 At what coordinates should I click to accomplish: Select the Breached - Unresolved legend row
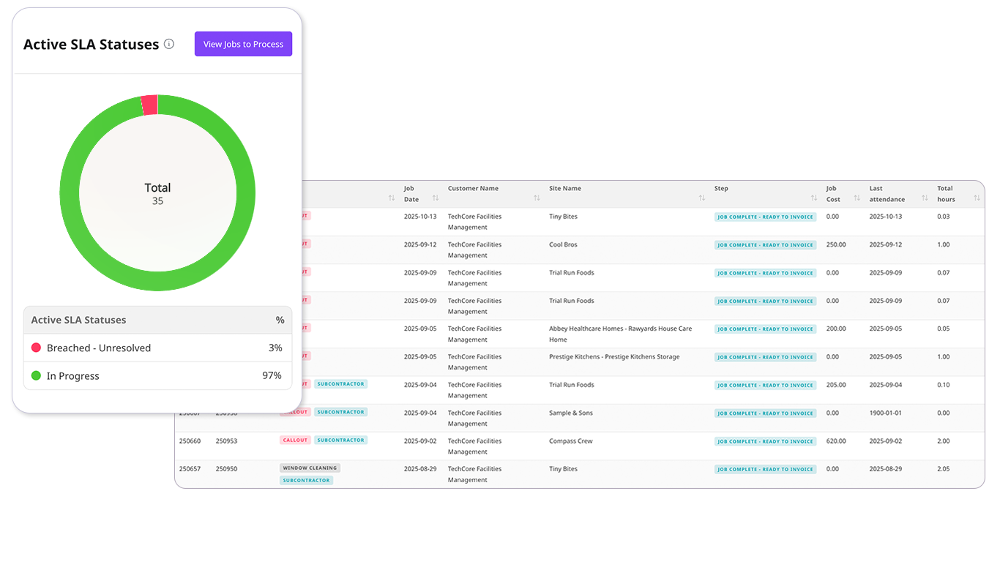(x=157, y=348)
